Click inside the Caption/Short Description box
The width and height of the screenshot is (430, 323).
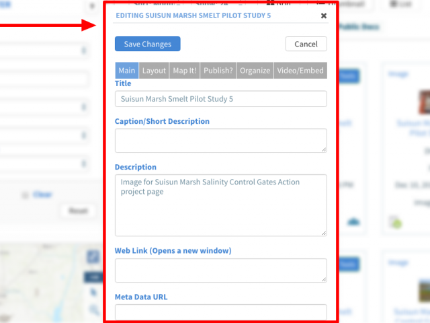click(221, 141)
